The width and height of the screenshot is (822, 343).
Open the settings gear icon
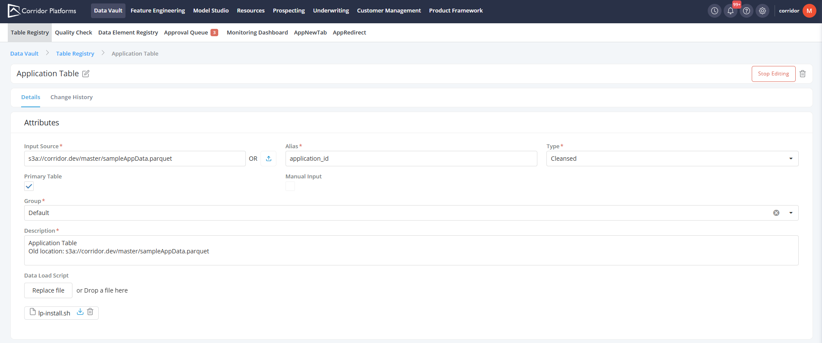[762, 11]
